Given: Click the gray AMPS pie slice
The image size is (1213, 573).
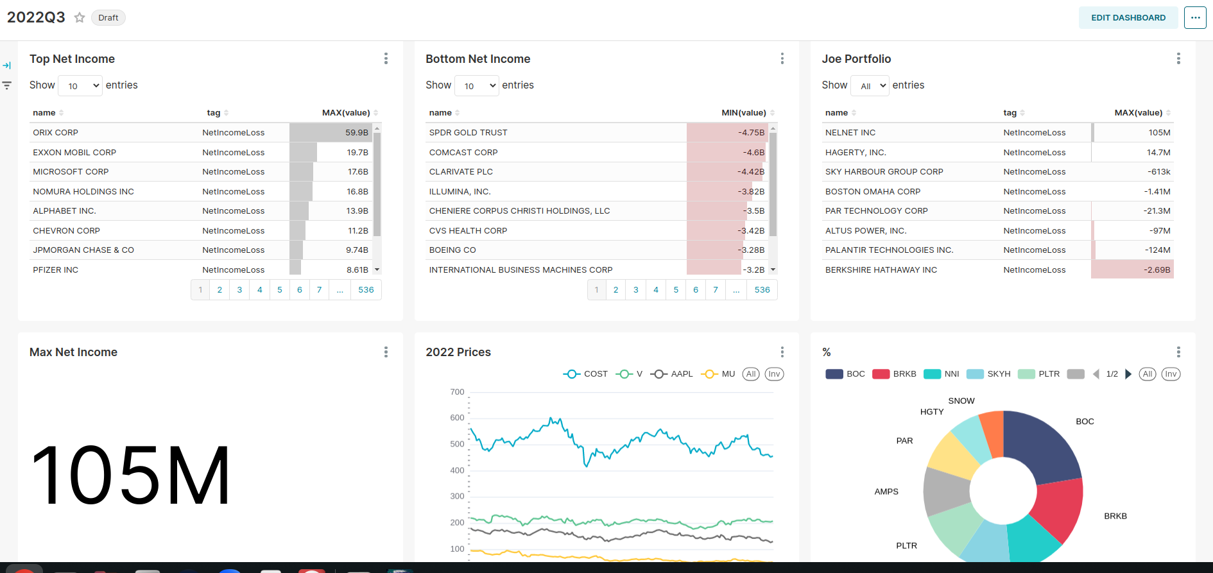Looking at the screenshot, I should [946, 493].
